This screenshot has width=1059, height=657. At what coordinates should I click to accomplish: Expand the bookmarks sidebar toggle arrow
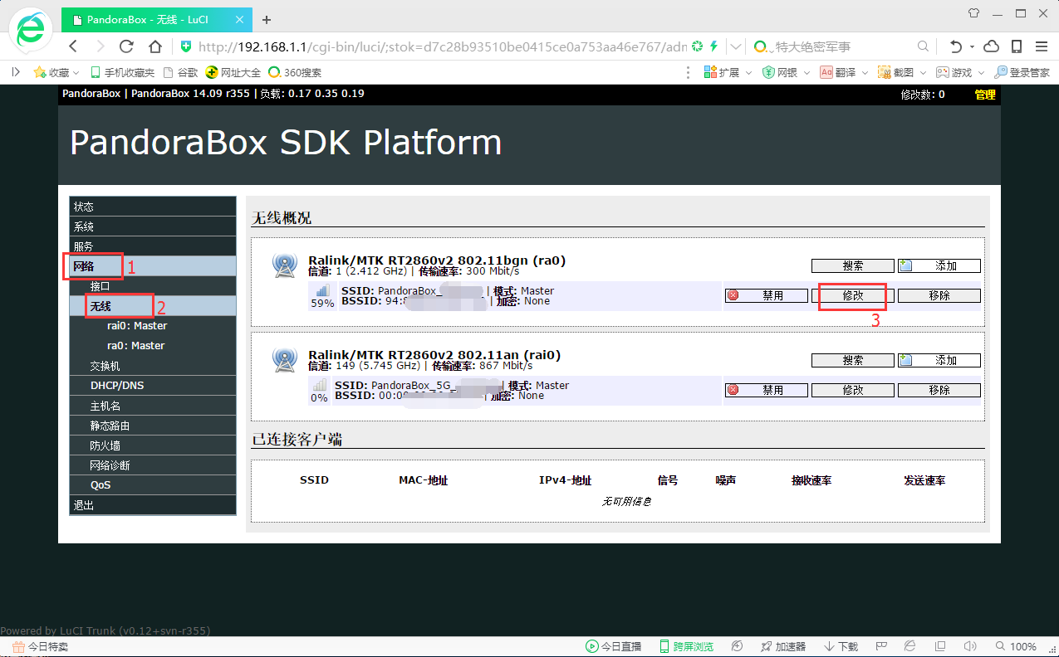(16, 72)
